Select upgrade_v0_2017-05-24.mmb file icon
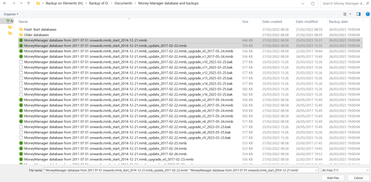 click(21, 51)
